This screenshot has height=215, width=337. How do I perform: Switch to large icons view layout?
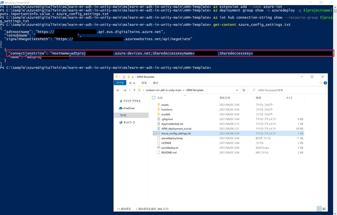click(x=324, y=209)
